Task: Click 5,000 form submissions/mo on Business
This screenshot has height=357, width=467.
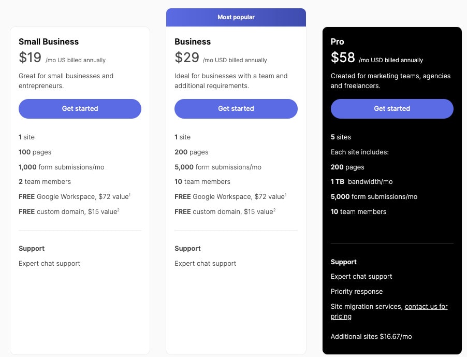Action: pyautogui.click(x=217, y=167)
